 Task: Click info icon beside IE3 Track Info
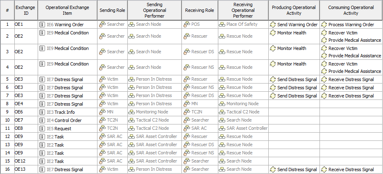coord(43,112)
